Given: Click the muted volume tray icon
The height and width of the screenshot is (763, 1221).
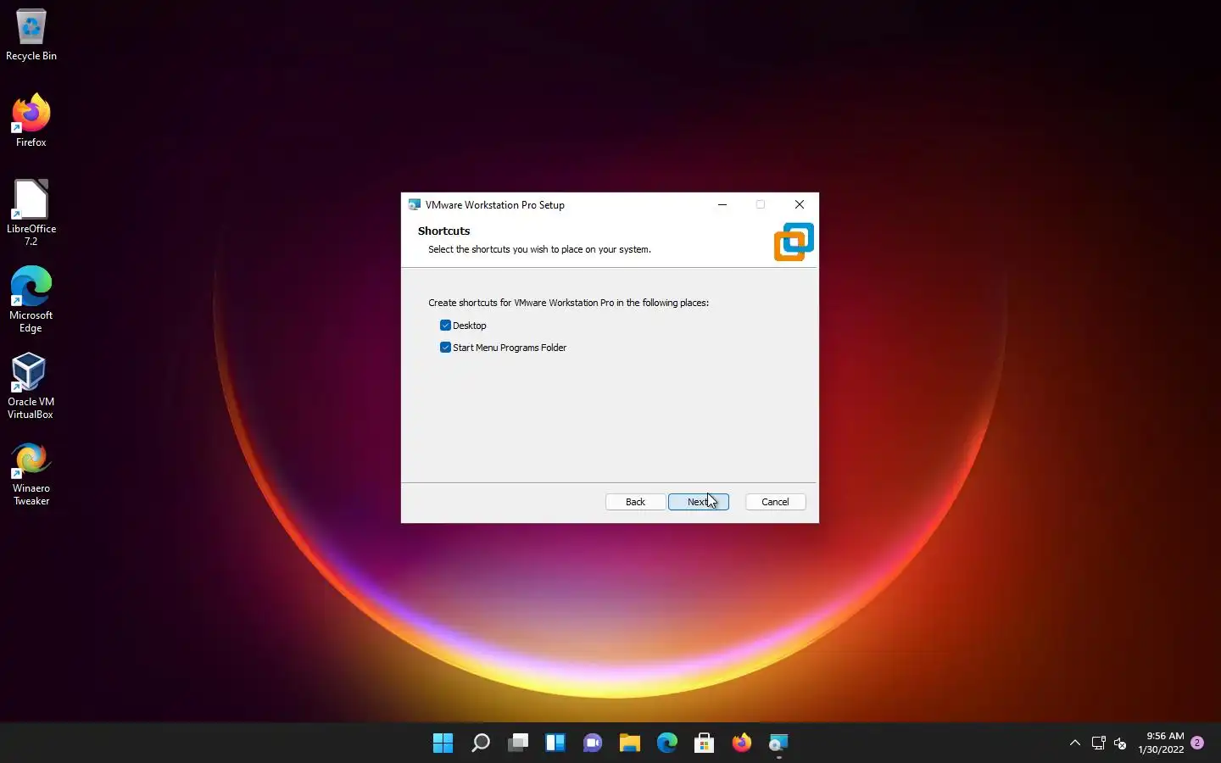Looking at the screenshot, I should 1120,744.
